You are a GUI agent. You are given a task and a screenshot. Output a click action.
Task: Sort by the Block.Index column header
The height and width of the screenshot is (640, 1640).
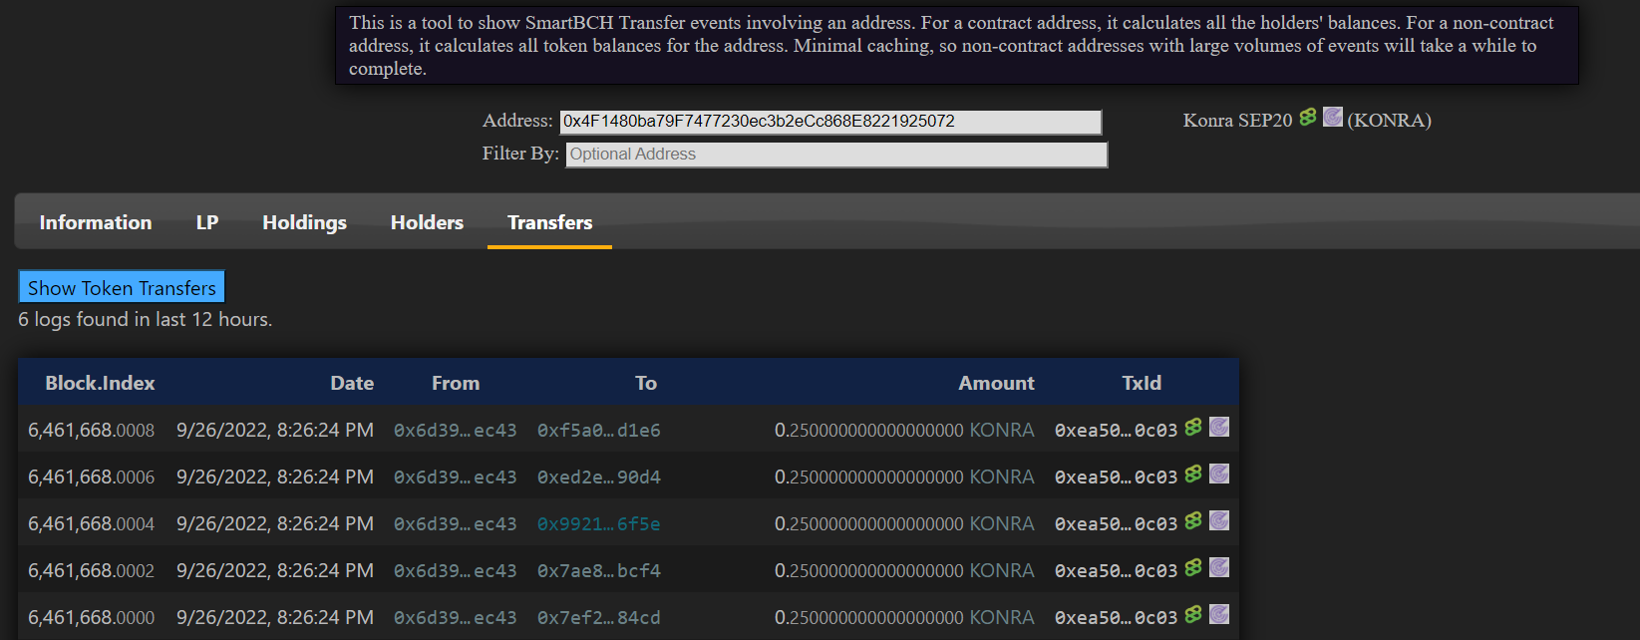click(x=100, y=383)
